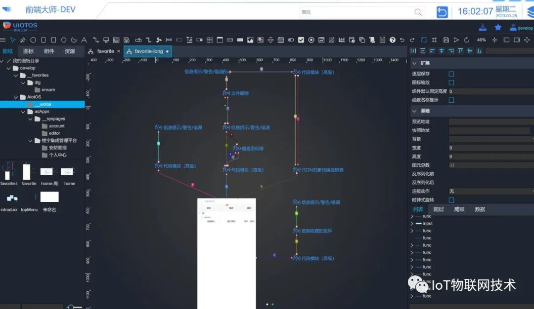Click the 46% zoom level
This screenshot has width=534, height=309.
coord(481,40)
